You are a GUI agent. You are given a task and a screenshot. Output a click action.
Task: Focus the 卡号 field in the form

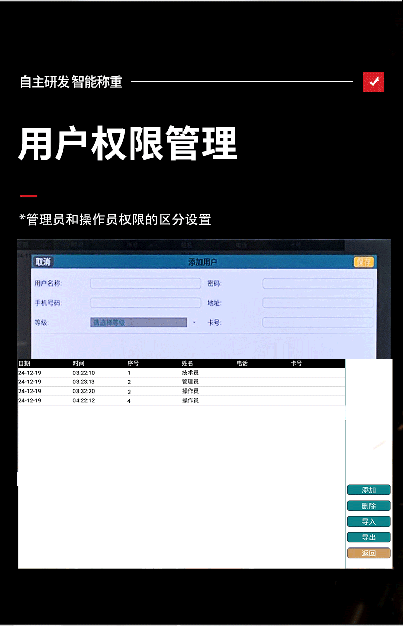pyautogui.click(x=318, y=322)
